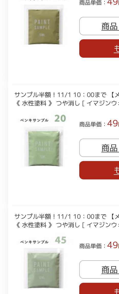This screenshot has height=294, width=119.
Task: Open the sage green sample 45 pouch image
Action: (44, 268)
